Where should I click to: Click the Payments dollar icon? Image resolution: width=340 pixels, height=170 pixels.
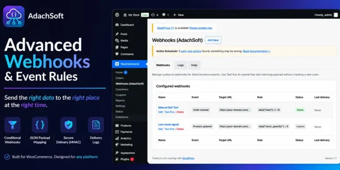[x=117, y=132]
